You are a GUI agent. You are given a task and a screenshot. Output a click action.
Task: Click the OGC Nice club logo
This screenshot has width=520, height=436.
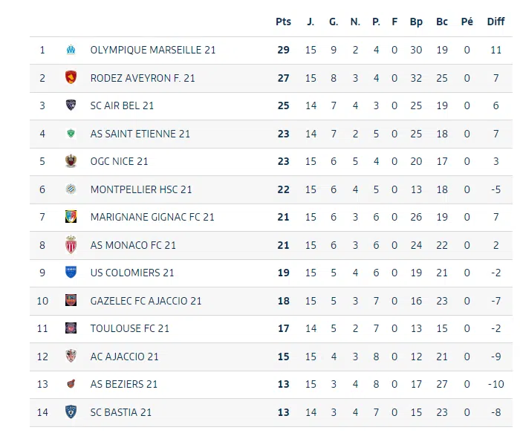tap(71, 161)
